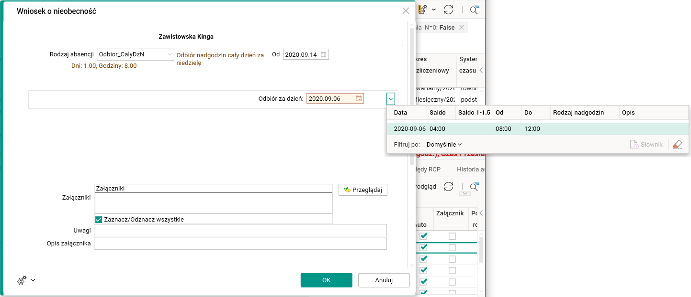Toggle overtime list dropdown beside Odbiór za dzień
This screenshot has height=297, width=691.
click(391, 99)
